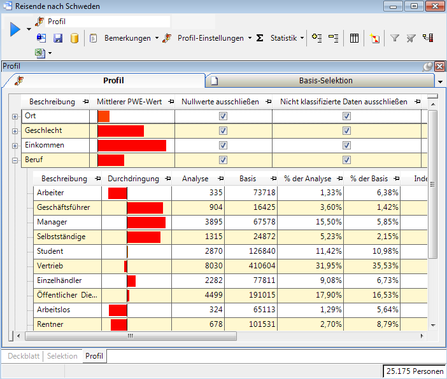Click the funnel filter icon
Image resolution: width=447 pixels, height=379 pixels.
point(395,38)
